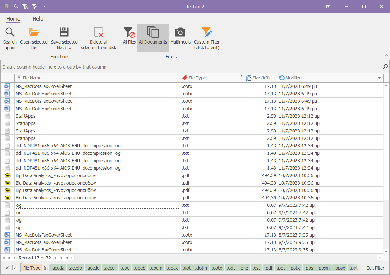Click the .ppsx filter value
390x275 pixels.
(x=340, y=268)
